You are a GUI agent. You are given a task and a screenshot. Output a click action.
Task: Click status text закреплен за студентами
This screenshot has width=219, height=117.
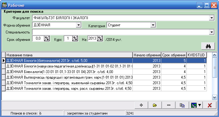click(87, 113)
